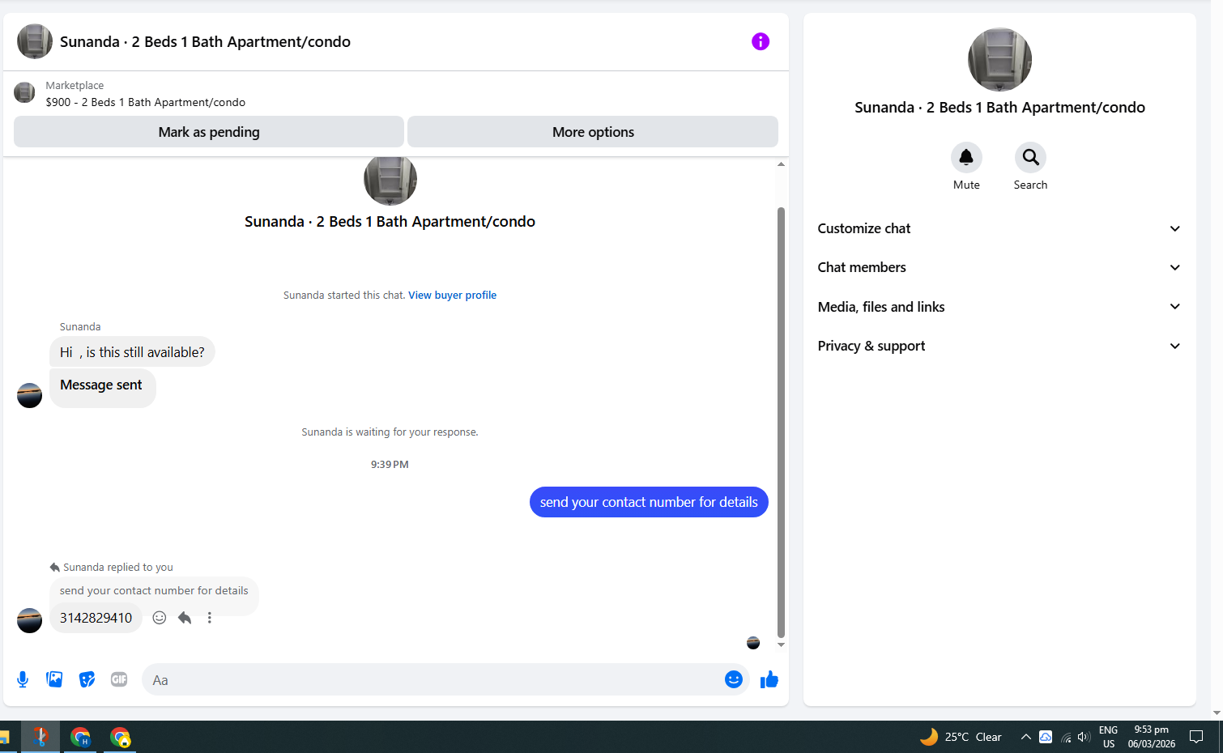The height and width of the screenshot is (753, 1223).
Task: Select sent message 'send your contact number for details'
Action: [649, 502]
